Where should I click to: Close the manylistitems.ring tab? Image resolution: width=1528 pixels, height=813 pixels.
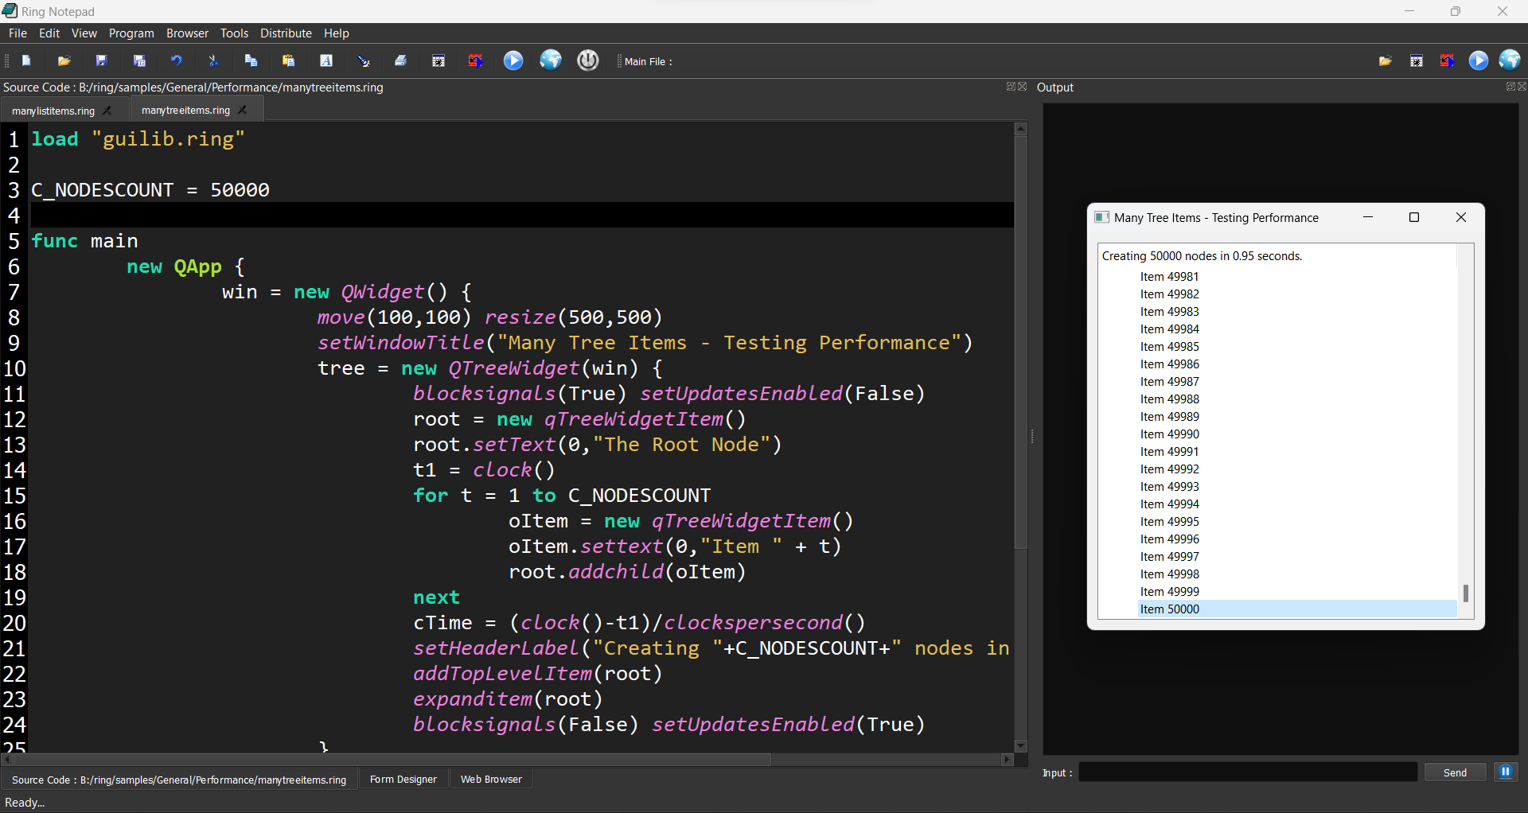coord(107,111)
